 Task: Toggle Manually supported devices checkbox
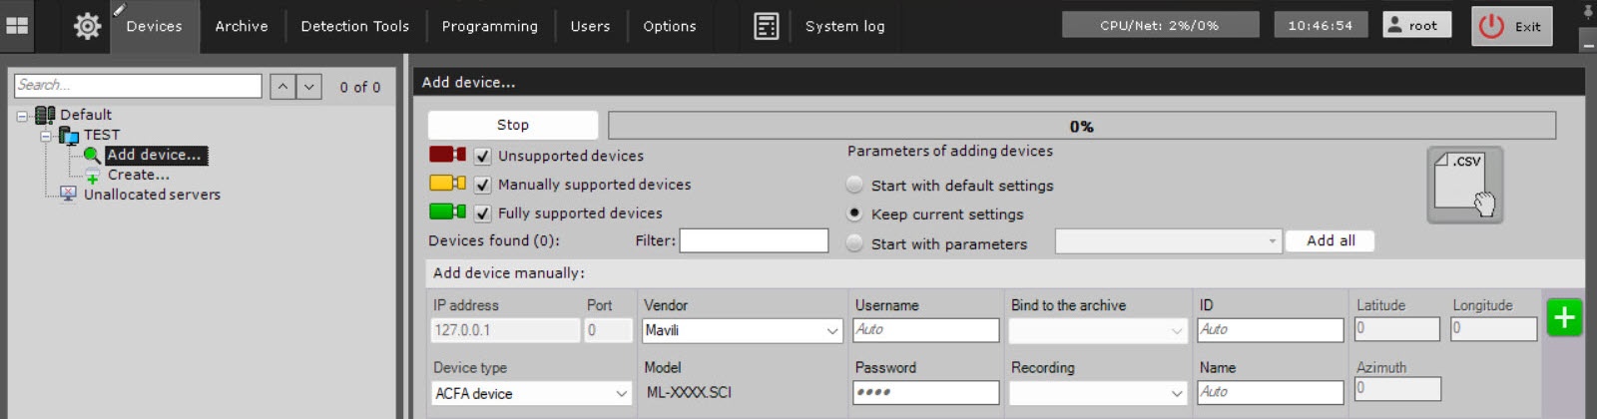pyautogui.click(x=482, y=185)
